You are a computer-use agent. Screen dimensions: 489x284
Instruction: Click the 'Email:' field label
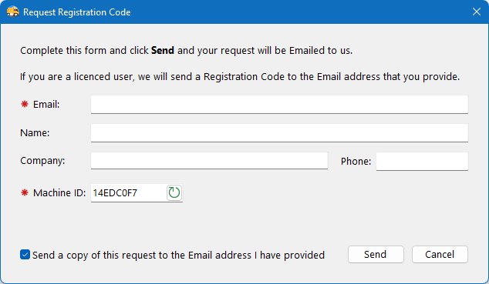tap(46, 104)
